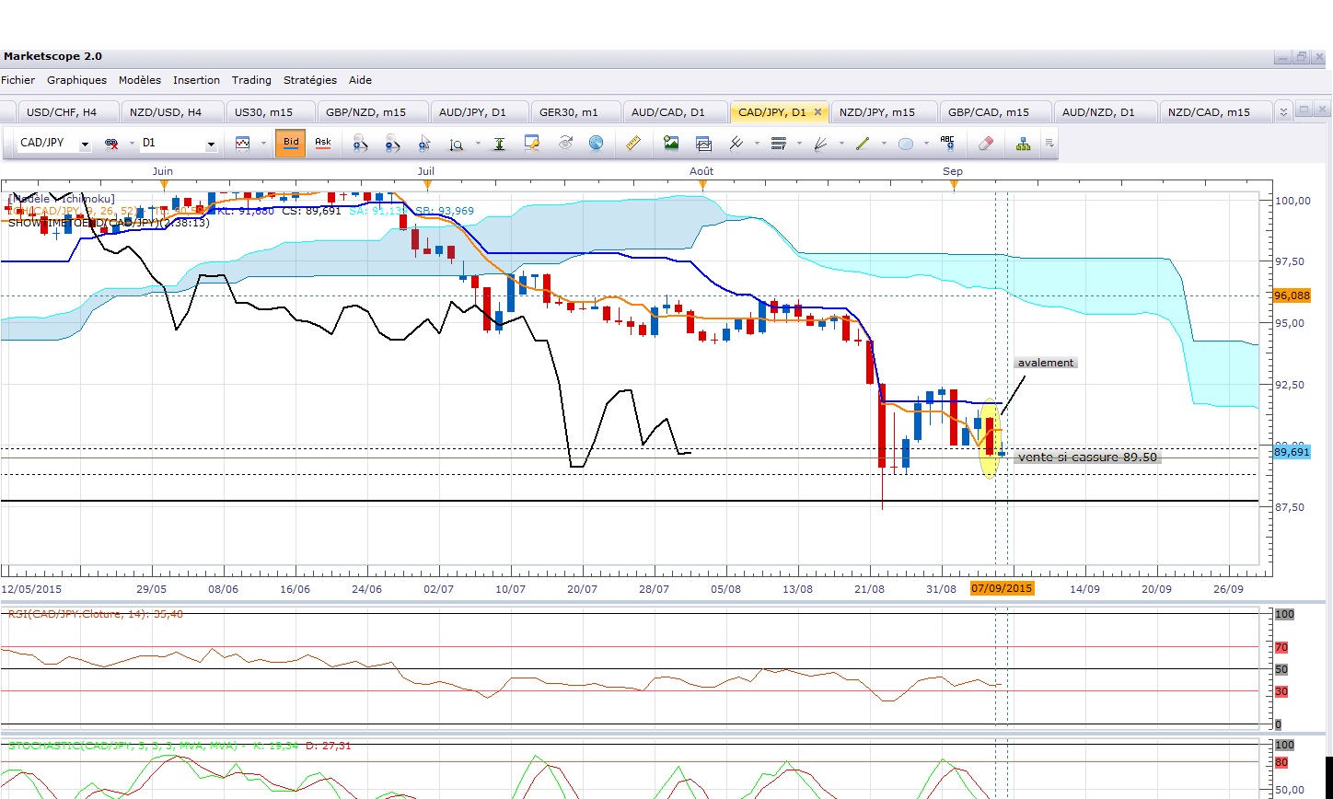Click the orange event marker above Sep
The image size is (1333, 799).
point(955,184)
